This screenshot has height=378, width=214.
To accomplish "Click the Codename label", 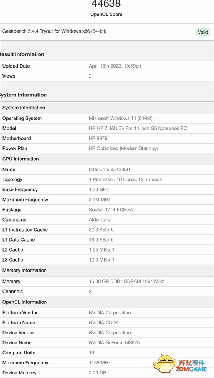I will pyautogui.click(x=14, y=220).
